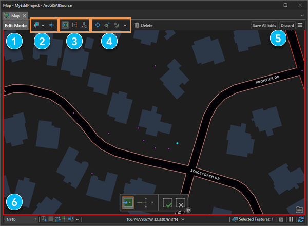Screen dimensions: 308x226
Task: Expand the selection tool dropdown arrow
Action: 43,25
